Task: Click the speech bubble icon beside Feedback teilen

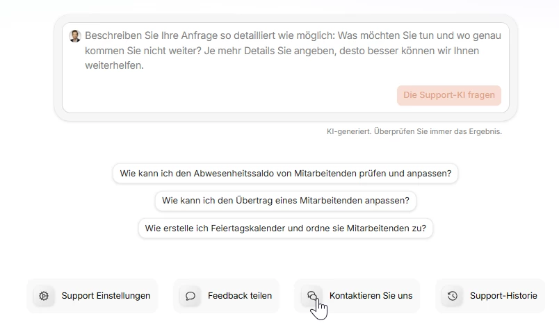Action: [x=191, y=296]
